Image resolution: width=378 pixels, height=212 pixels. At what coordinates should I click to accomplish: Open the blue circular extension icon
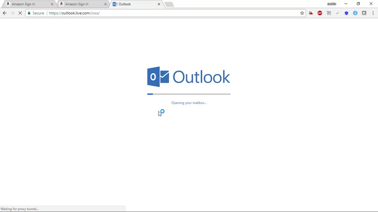point(355,13)
